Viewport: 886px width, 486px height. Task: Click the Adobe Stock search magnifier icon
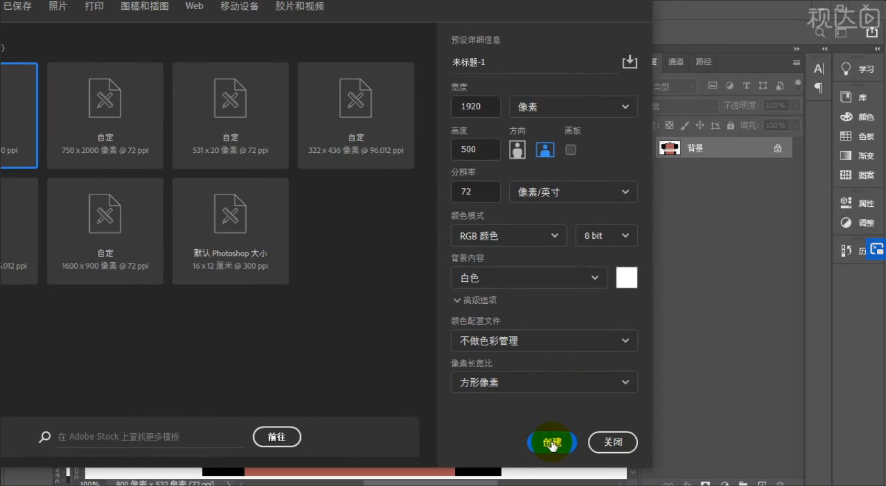coord(45,437)
